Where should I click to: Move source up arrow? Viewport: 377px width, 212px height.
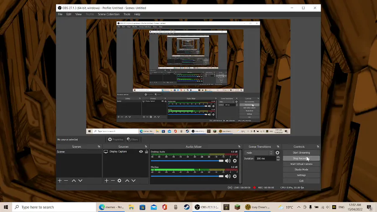(127, 181)
